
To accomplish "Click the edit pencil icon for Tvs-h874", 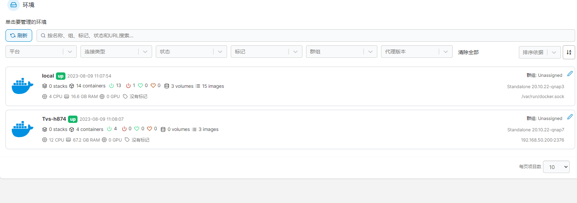I will (570, 117).
